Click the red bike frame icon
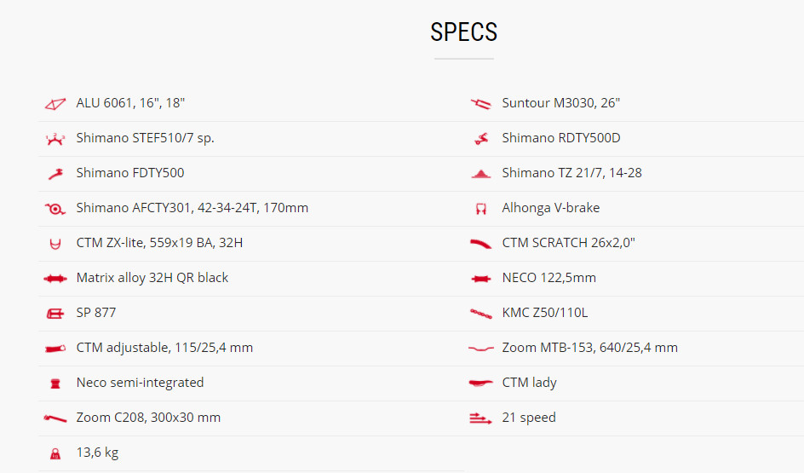The image size is (804, 473). (55, 104)
